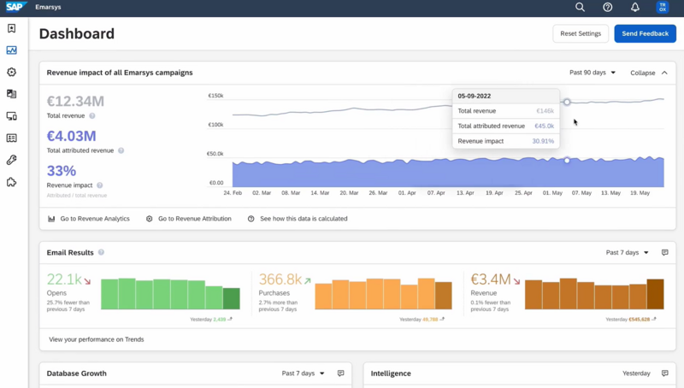
Task: Select the analytics chart sidebar icon
Action: [x=12, y=50]
